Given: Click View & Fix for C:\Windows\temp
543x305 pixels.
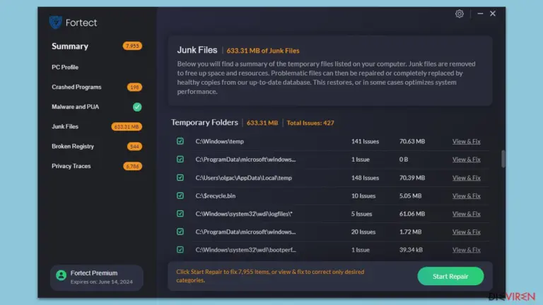Looking at the screenshot, I should [466, 141].
